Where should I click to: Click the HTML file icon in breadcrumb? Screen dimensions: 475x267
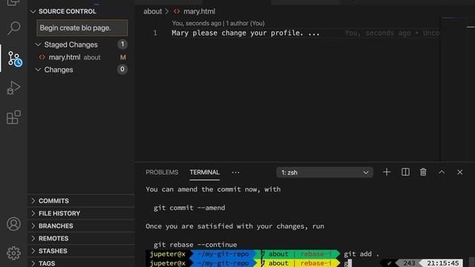177,12
